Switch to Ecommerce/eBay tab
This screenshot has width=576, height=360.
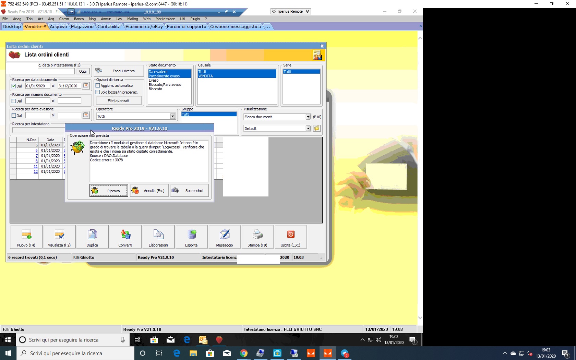point(144,26)
